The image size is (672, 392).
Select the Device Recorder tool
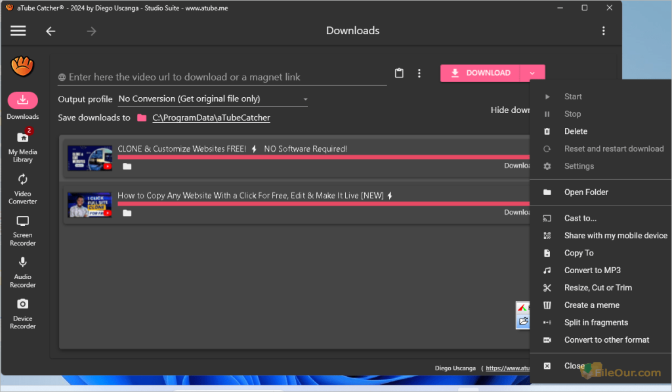pos(22,313)
